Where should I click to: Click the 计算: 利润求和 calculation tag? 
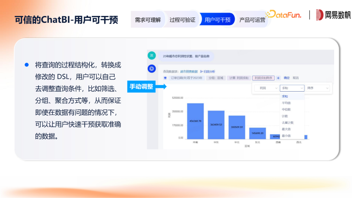pyautogui.click(x=239, y=78)
